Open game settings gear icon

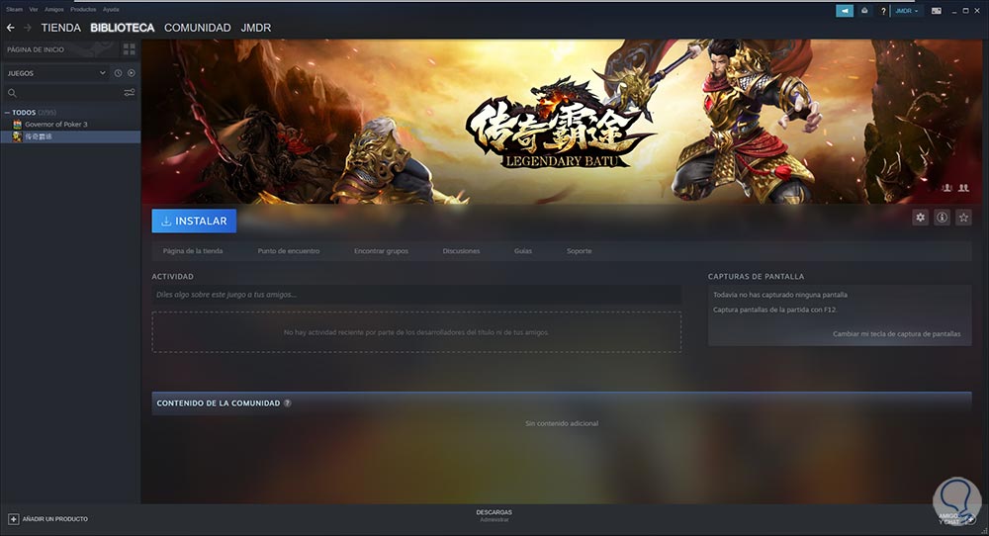coord(920,218)
